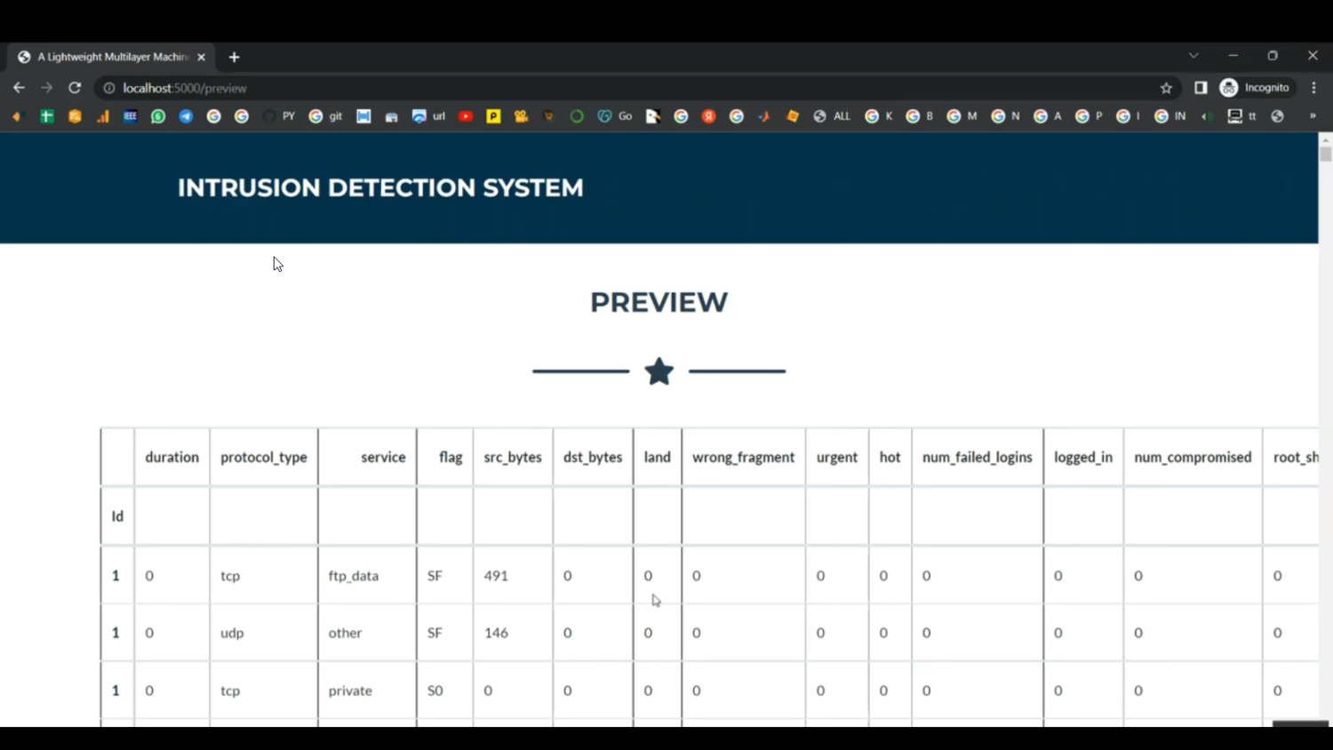Open the tab search dropdown arrow
Screen dimensions: 1333x750
click(x=1193, y=56)
